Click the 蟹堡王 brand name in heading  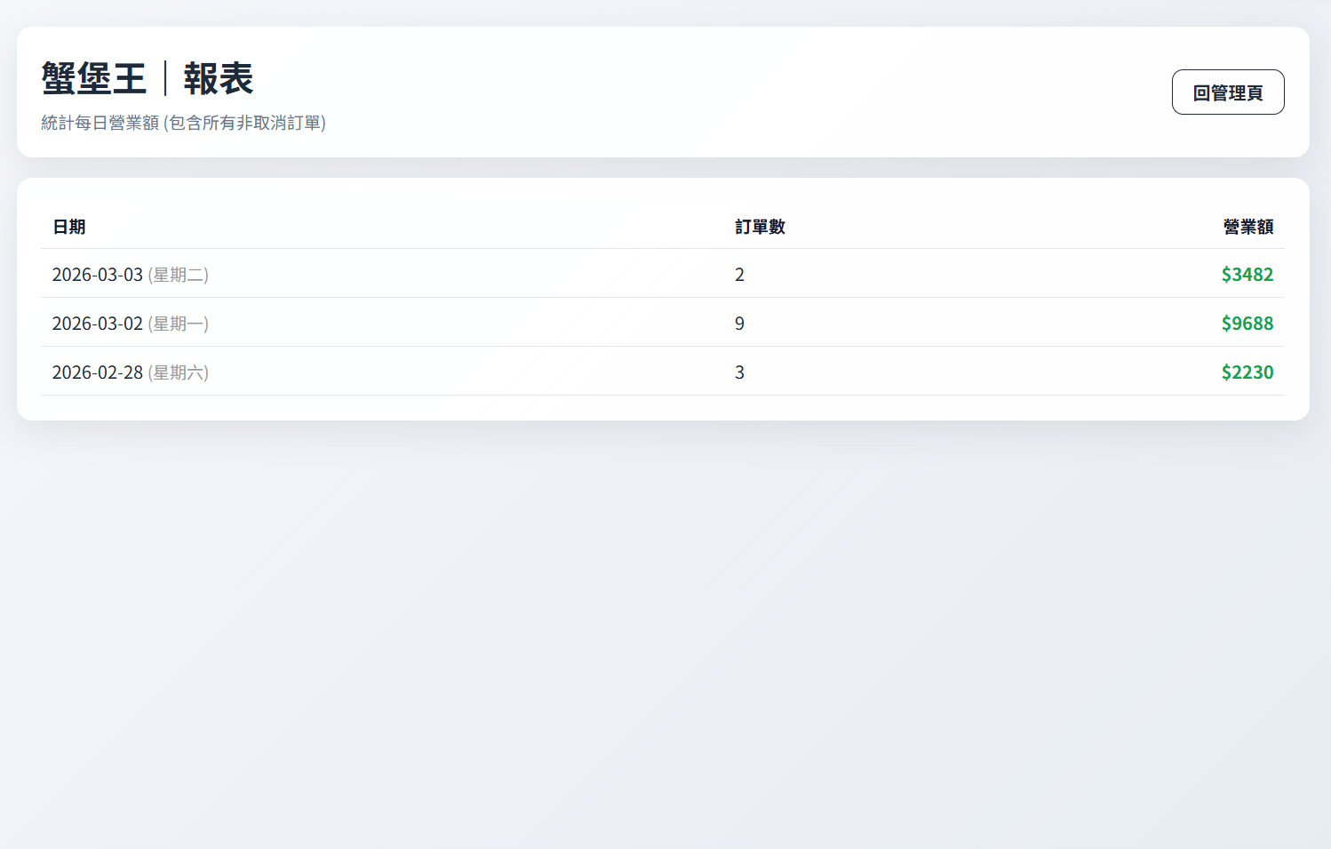click(x=93, y=79)
